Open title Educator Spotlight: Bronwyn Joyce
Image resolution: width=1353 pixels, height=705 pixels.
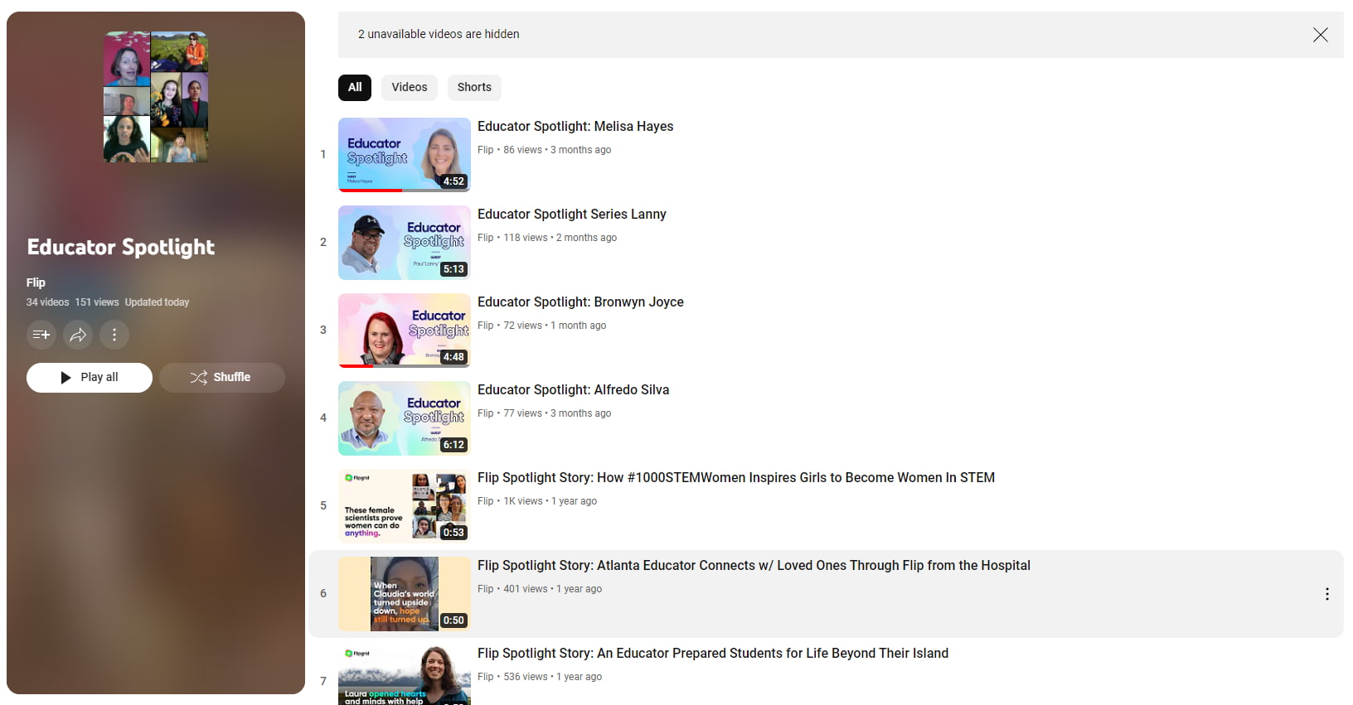[580, 302]
